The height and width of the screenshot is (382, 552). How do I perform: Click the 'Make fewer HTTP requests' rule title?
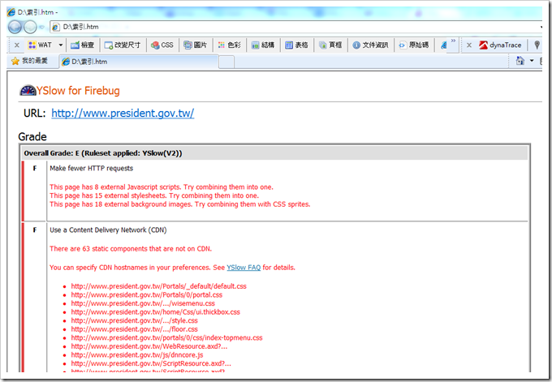click(x=91, y=169)
